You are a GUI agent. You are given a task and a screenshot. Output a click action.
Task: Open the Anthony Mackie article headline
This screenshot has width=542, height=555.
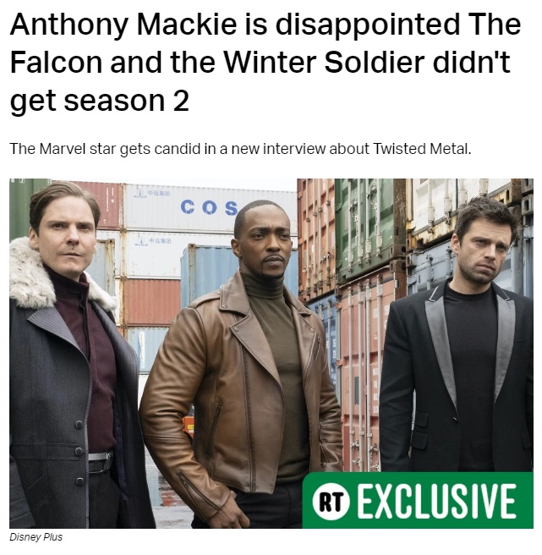266,62
